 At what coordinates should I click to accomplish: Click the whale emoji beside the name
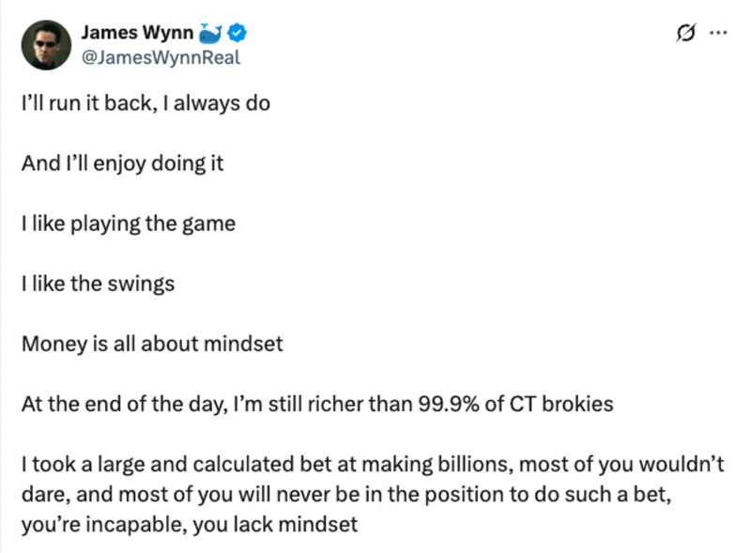coord(212,34)
